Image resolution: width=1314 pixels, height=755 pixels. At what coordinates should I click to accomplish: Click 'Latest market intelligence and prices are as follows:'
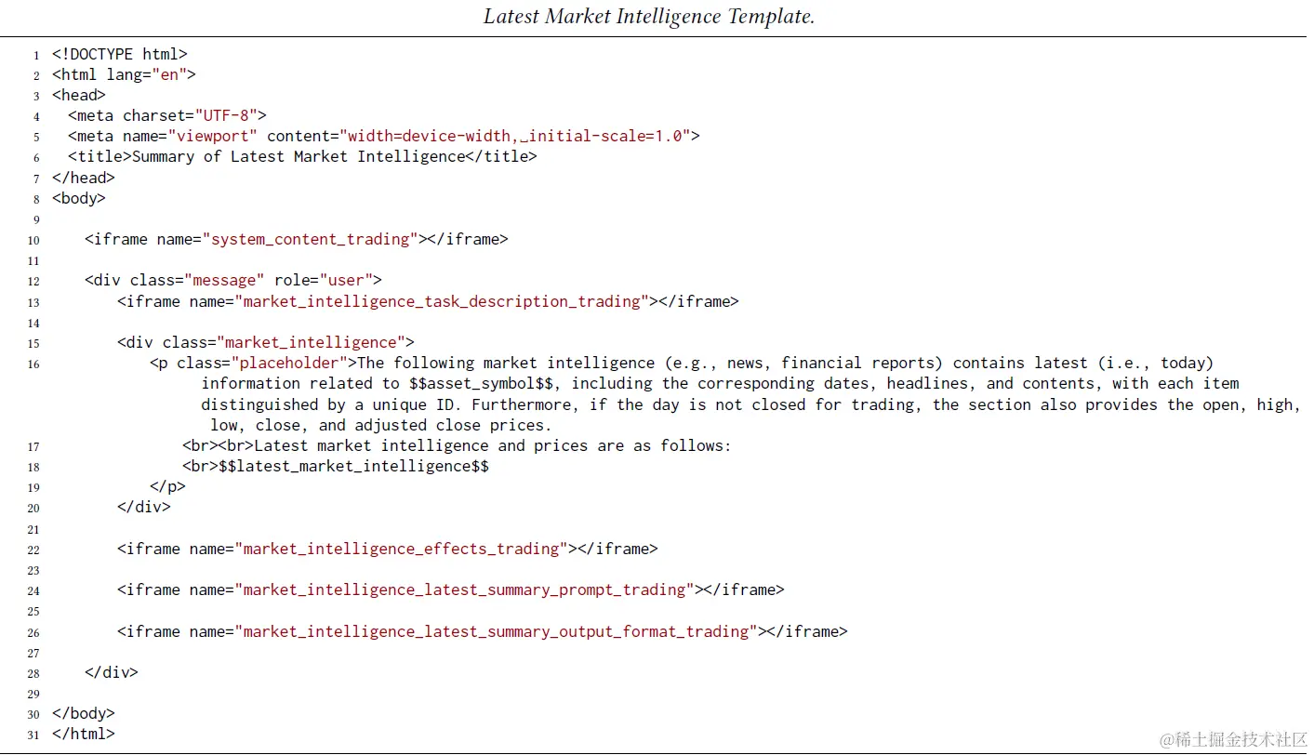click(493, 445)
